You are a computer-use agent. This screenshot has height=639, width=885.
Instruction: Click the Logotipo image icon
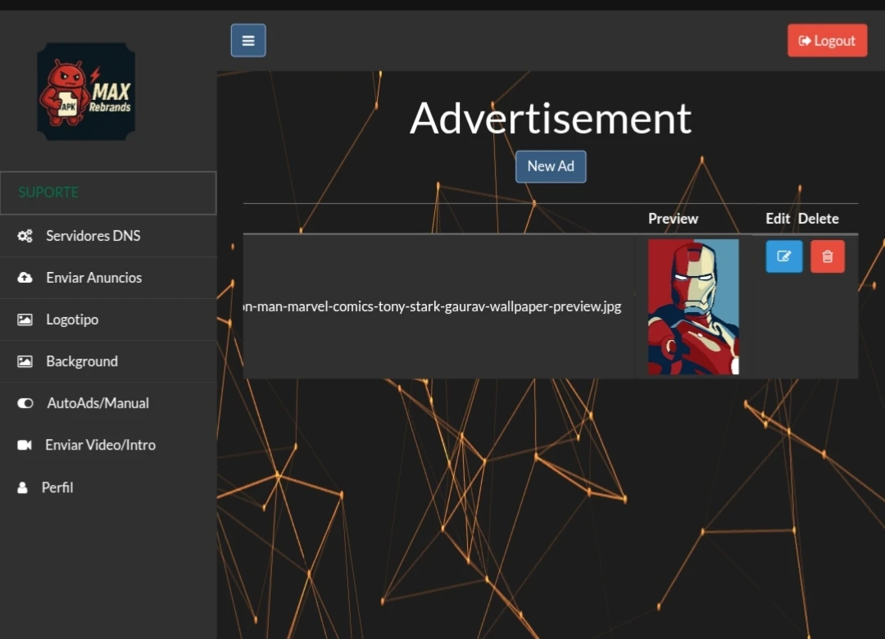click(25, 319)
